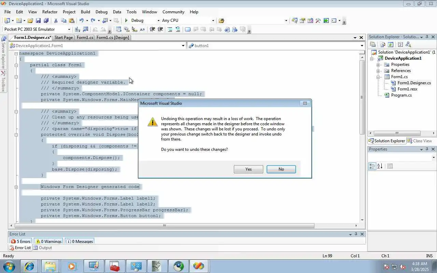The height and width of the screenshot is (273, 437).
Task: Toggle auto-hide pin on Properties panel
Action: tap(427, 149)
